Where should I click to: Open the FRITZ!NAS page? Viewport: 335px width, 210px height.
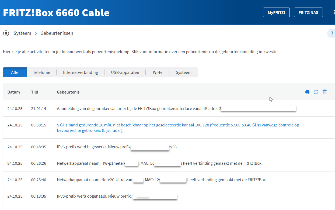coord(308,12)
